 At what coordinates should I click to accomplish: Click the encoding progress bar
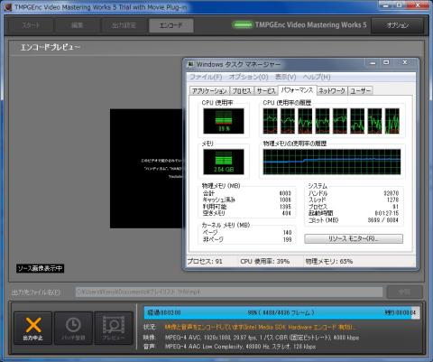coord(281,312)
